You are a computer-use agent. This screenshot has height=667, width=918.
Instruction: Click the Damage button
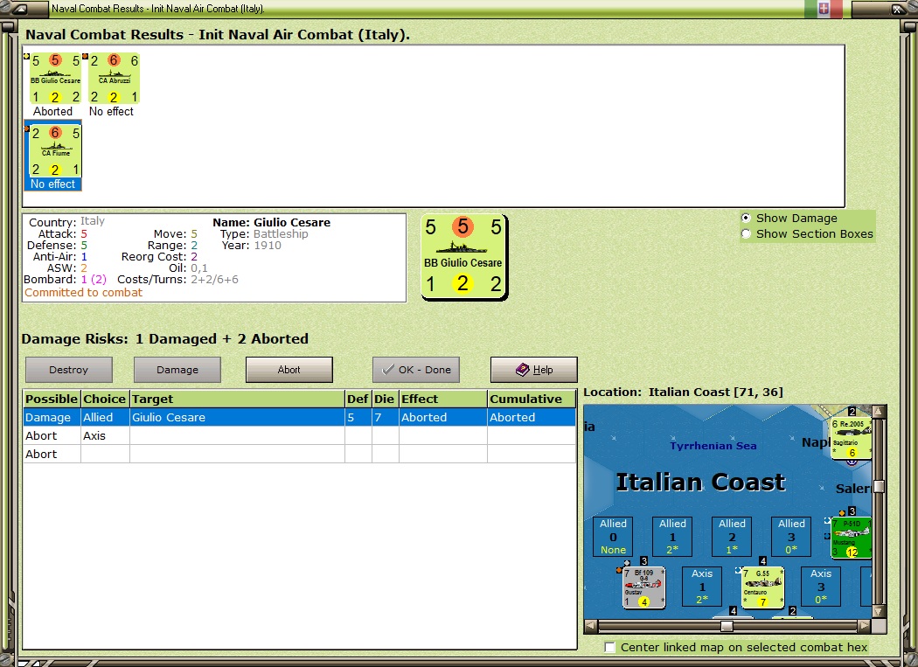tap(177, 370)
